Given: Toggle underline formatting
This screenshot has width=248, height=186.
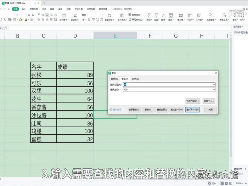Looking at the screenshot, I should click(5, 20).
